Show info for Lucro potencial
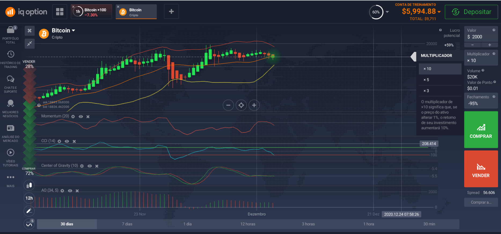The height and width of the screenshot is (234, 501). tap(440, 30)
